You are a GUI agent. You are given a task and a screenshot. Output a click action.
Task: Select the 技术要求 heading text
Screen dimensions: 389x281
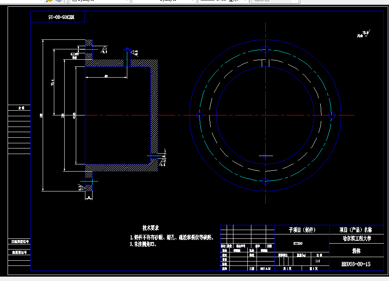coord(150,228)
